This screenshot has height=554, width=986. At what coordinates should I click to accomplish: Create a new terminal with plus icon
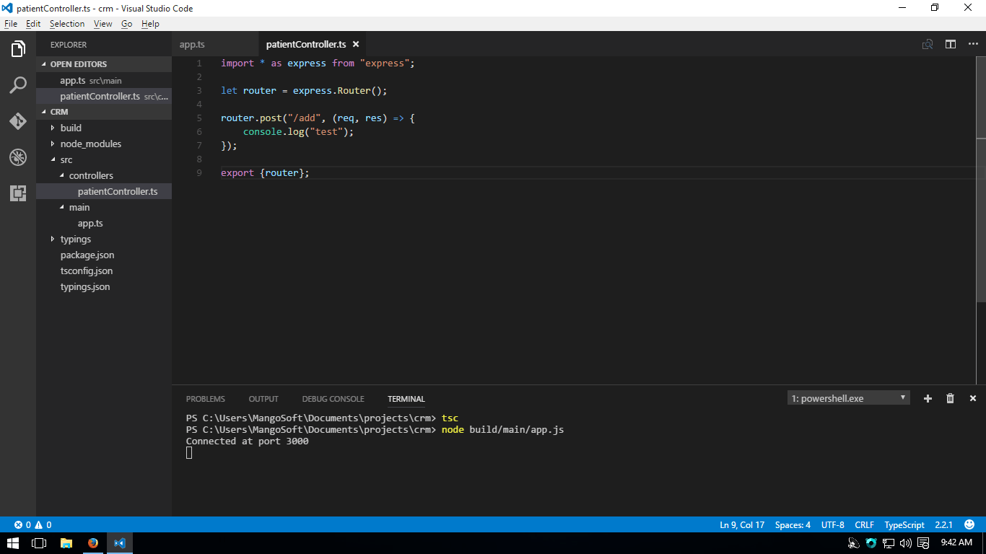coord(928,398)
